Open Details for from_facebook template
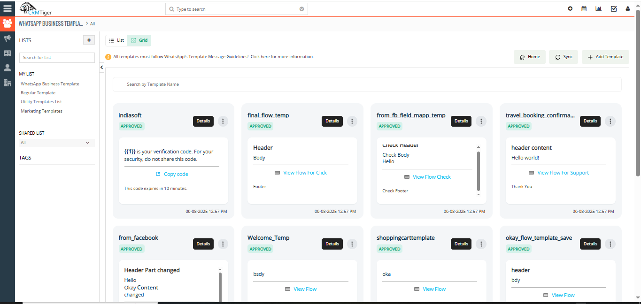 tap(203, 244)
